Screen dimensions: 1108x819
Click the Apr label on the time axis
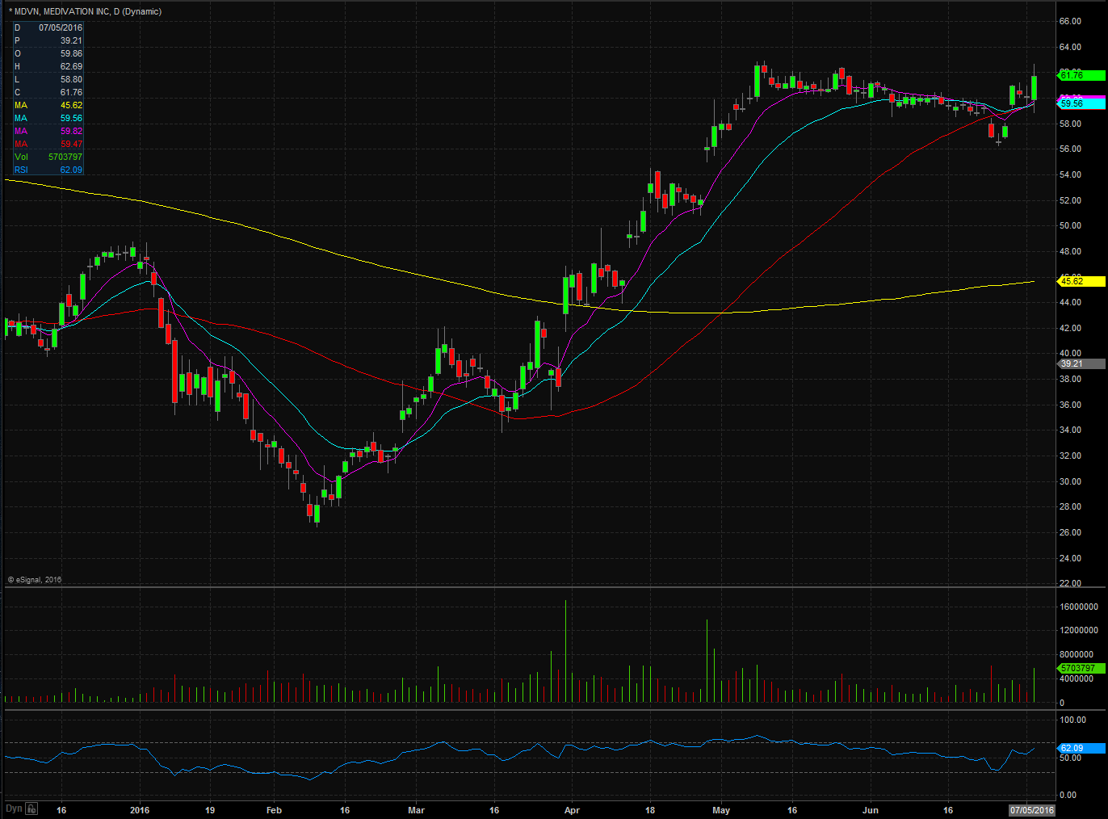pyautogui.click(x=572, y=810)
